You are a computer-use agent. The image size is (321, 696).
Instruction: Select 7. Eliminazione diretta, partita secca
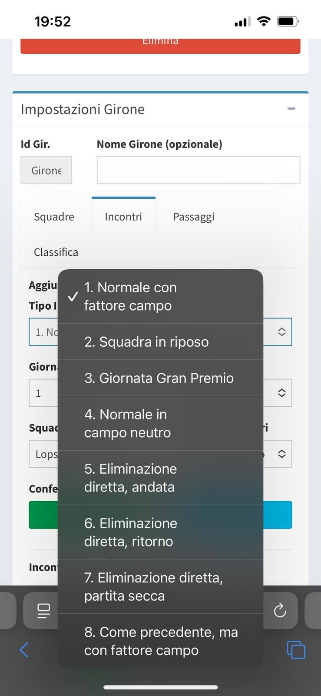click(160, 586)
